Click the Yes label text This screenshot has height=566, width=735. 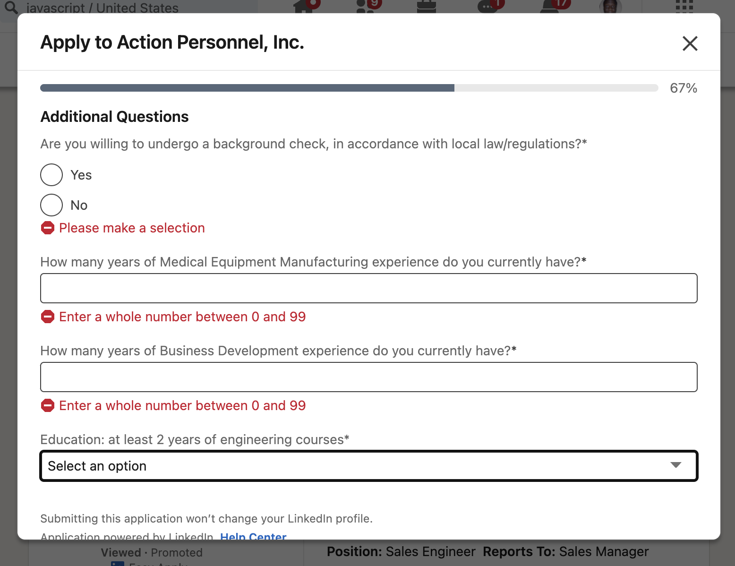[x=81, y=175]
